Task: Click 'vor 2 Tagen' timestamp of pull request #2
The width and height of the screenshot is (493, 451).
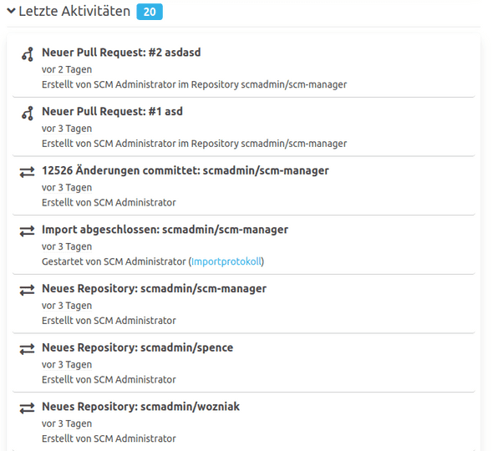Action: [x=67, y=69]
